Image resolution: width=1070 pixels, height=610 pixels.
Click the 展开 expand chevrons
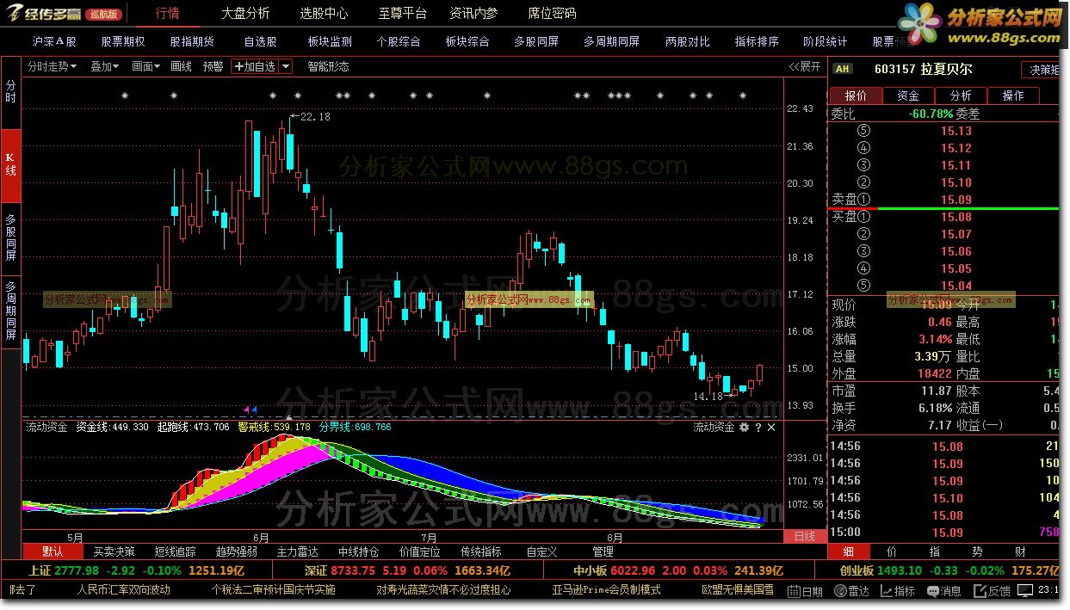pyautogui.click(x=805, y=66)
